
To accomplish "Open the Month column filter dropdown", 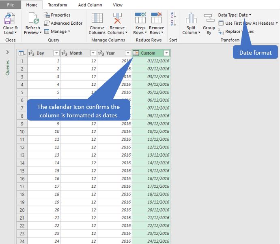I will 93,53.
